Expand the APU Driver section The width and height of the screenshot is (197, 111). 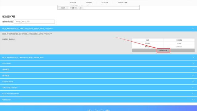[x=98, y=64]
